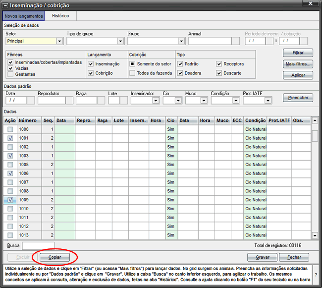Click the Condição column header
Viewport: 322px width, 288px height.
255,120
